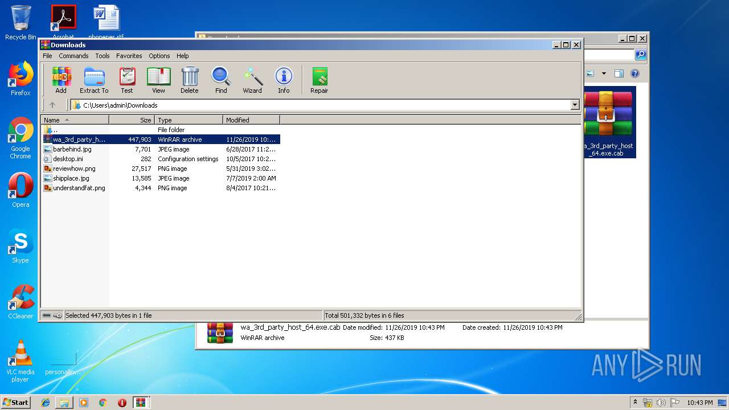
Task: Select reviewhow.png in the file list
Action: [161, 169]
